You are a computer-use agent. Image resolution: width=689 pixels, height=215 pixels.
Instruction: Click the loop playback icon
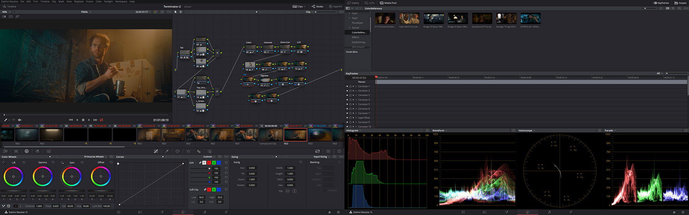point(102,120)
